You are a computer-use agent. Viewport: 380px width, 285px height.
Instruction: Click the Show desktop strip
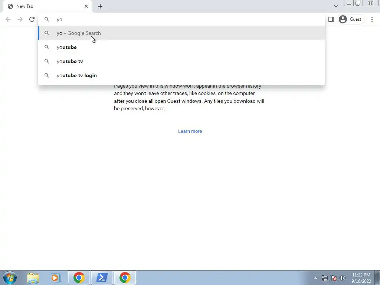[377, 278]
